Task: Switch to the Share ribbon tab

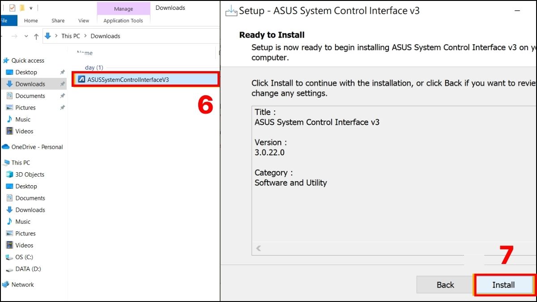Action: 58,21
